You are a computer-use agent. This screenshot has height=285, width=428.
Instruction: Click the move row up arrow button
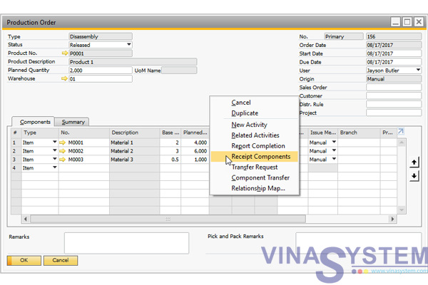click(414, 162)
